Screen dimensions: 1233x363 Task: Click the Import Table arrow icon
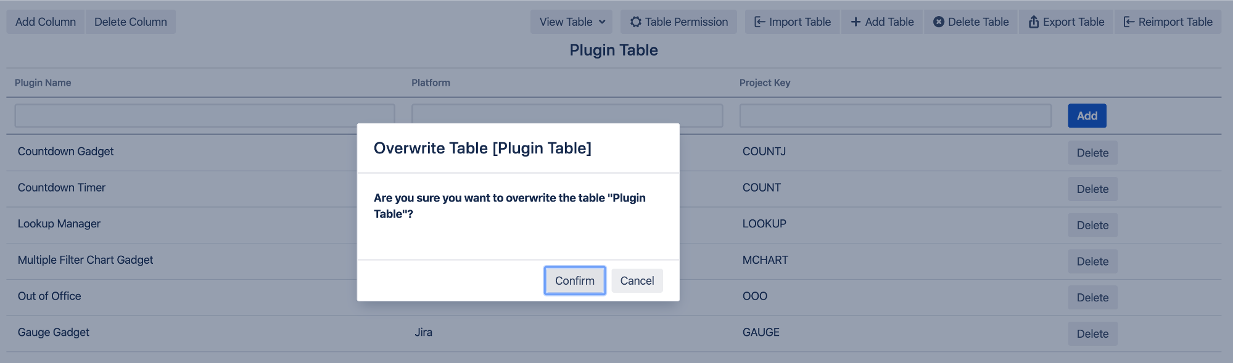[759, 22]
